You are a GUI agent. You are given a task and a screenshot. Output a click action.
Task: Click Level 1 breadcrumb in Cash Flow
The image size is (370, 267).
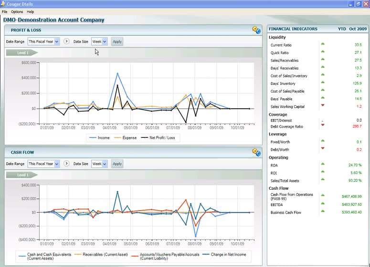(21, 175)
